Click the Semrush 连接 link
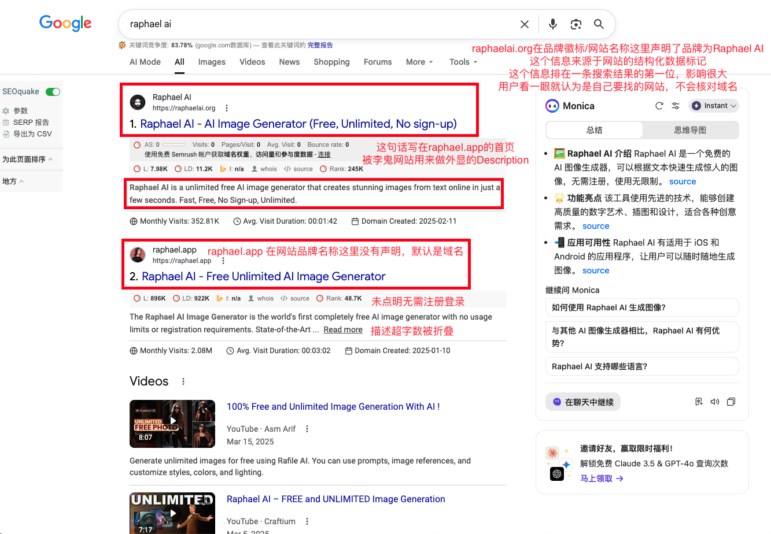This screenshot has height=534, width=771. coord(324,154)
